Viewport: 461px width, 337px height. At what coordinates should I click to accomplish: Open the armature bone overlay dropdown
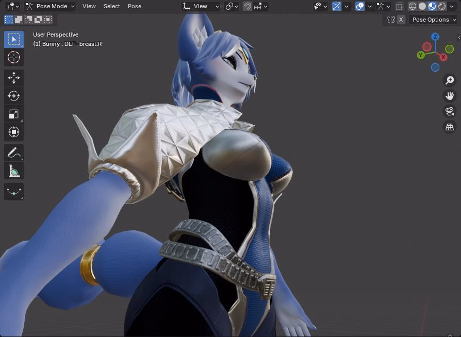pos(383,6)
